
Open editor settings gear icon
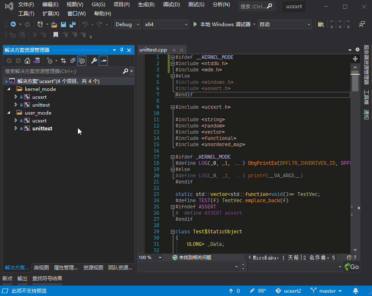[x=357, y=49]
